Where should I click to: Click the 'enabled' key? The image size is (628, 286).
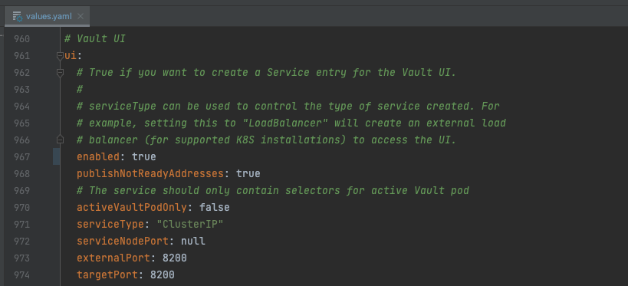tap(98, 156)
